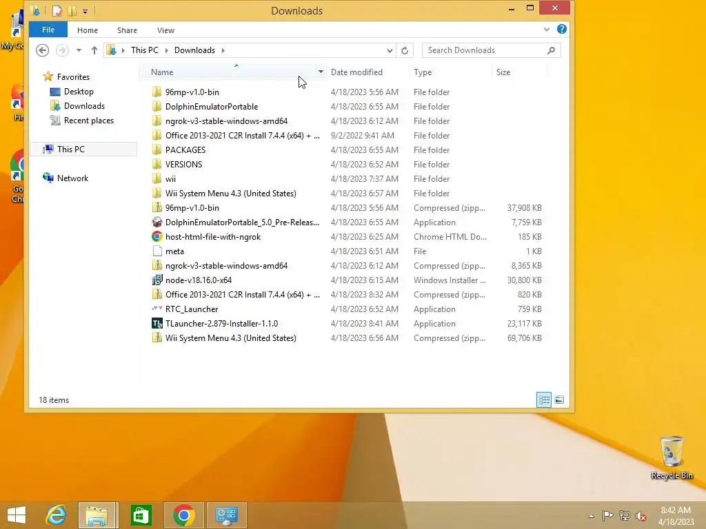706x529 pixels.
Task: Select the ngrok-v3-stable-windows-amd64 folder
Action: click(x=226, y=121)
